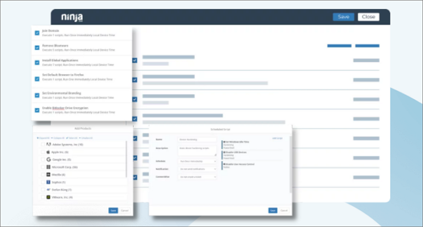This screenshot has height=227, width=423.
Task: Open the Schedule dropdown
Action: [197, 161]
